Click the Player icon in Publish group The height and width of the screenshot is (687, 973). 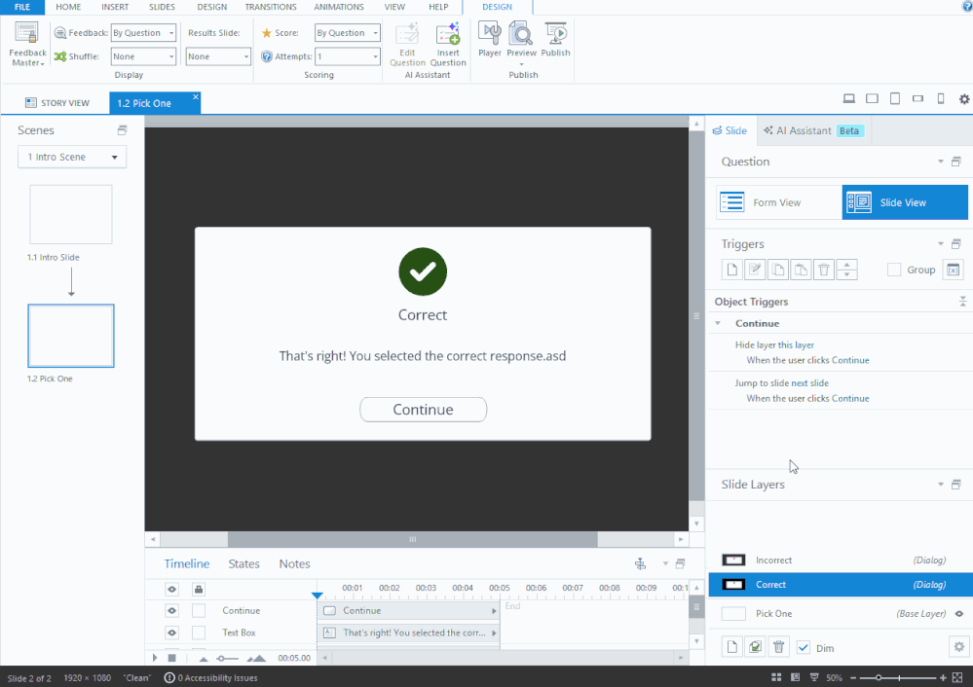pos(490,40)
